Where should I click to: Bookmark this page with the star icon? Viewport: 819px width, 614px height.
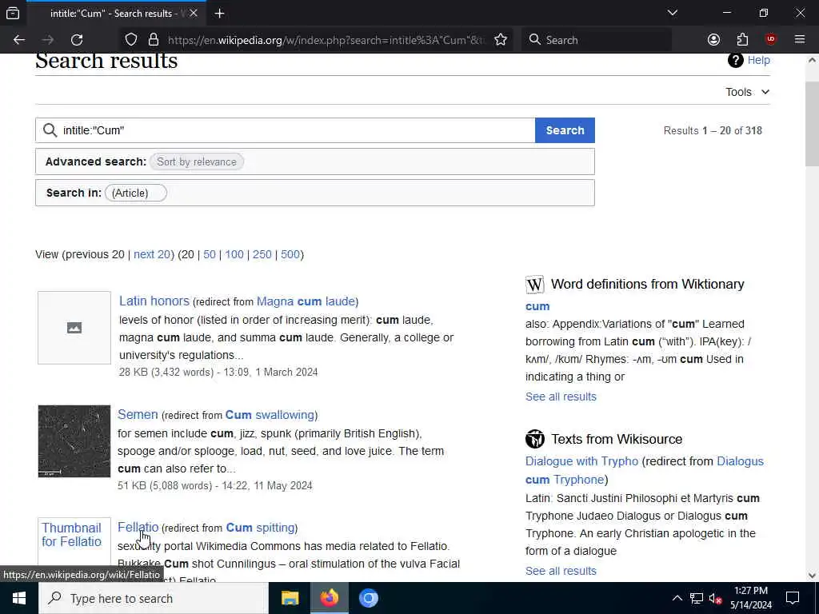(x=501, y=40)
